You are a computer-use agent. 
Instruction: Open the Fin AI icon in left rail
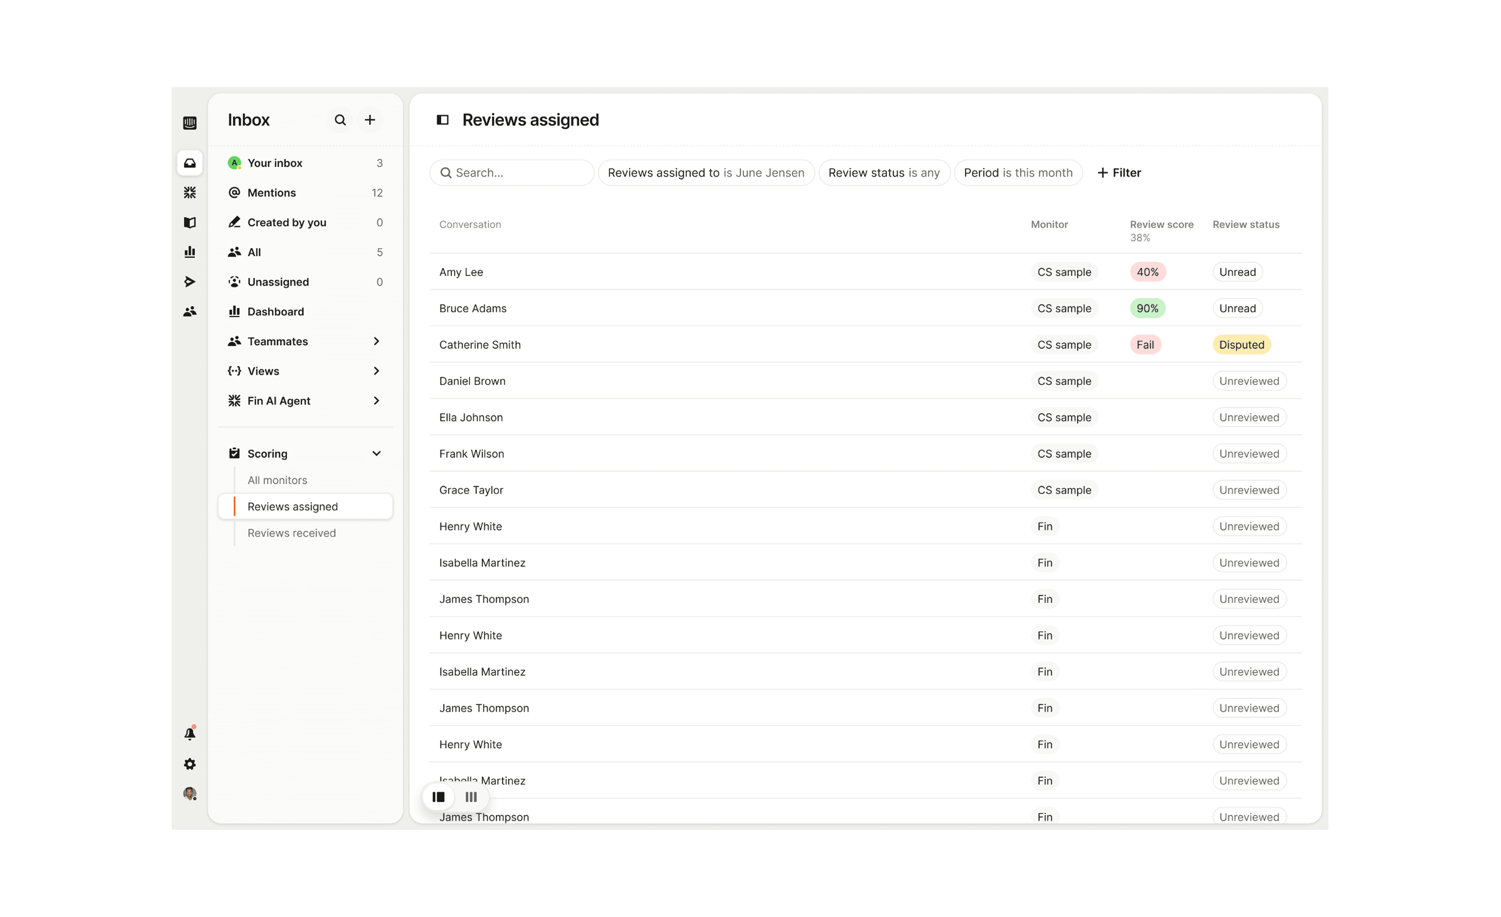tap(190, 192)
